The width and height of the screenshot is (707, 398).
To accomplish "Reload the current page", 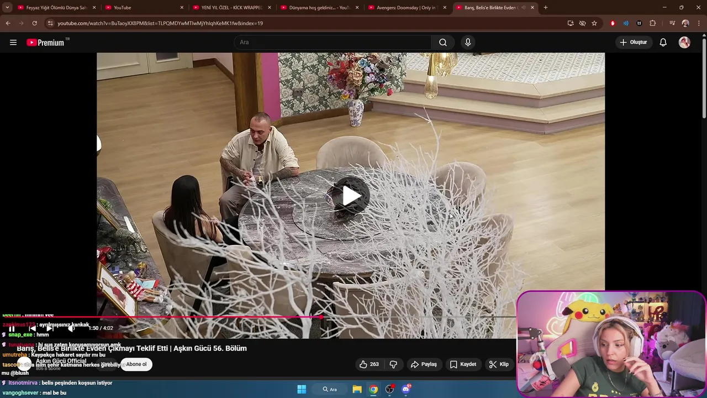I will tap(34, 23).
